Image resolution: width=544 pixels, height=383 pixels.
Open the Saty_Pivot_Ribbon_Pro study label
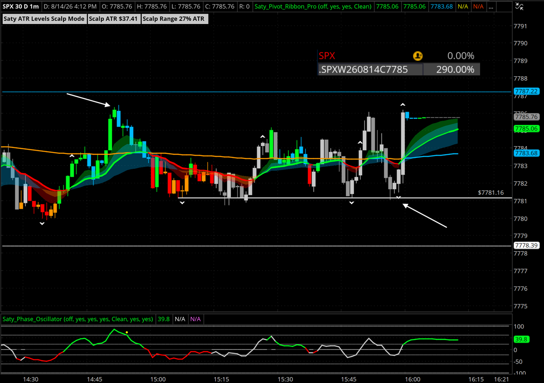click(313, 7)
